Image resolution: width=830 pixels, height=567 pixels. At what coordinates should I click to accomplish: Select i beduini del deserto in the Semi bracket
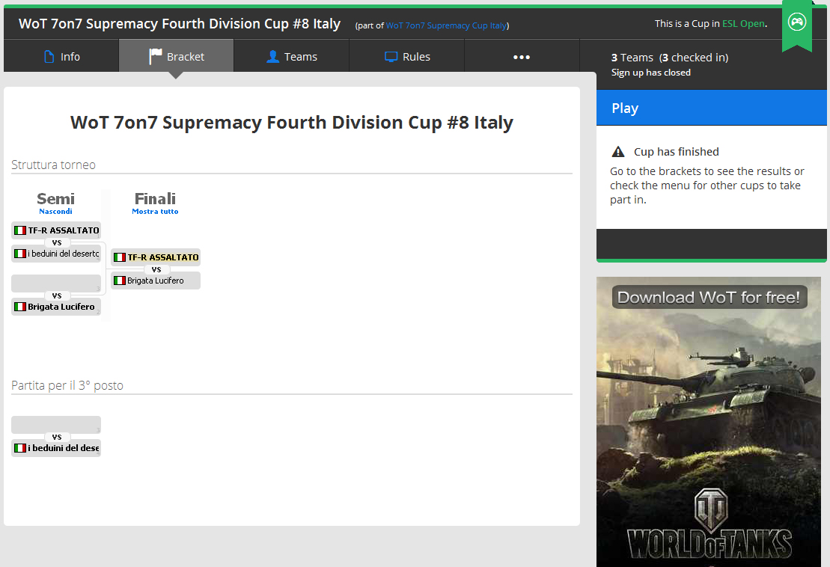[63, 254]
